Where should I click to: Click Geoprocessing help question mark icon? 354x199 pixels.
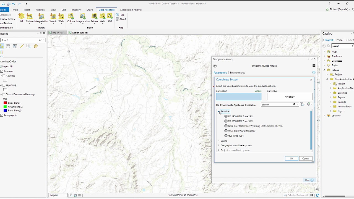pos(314,72)
